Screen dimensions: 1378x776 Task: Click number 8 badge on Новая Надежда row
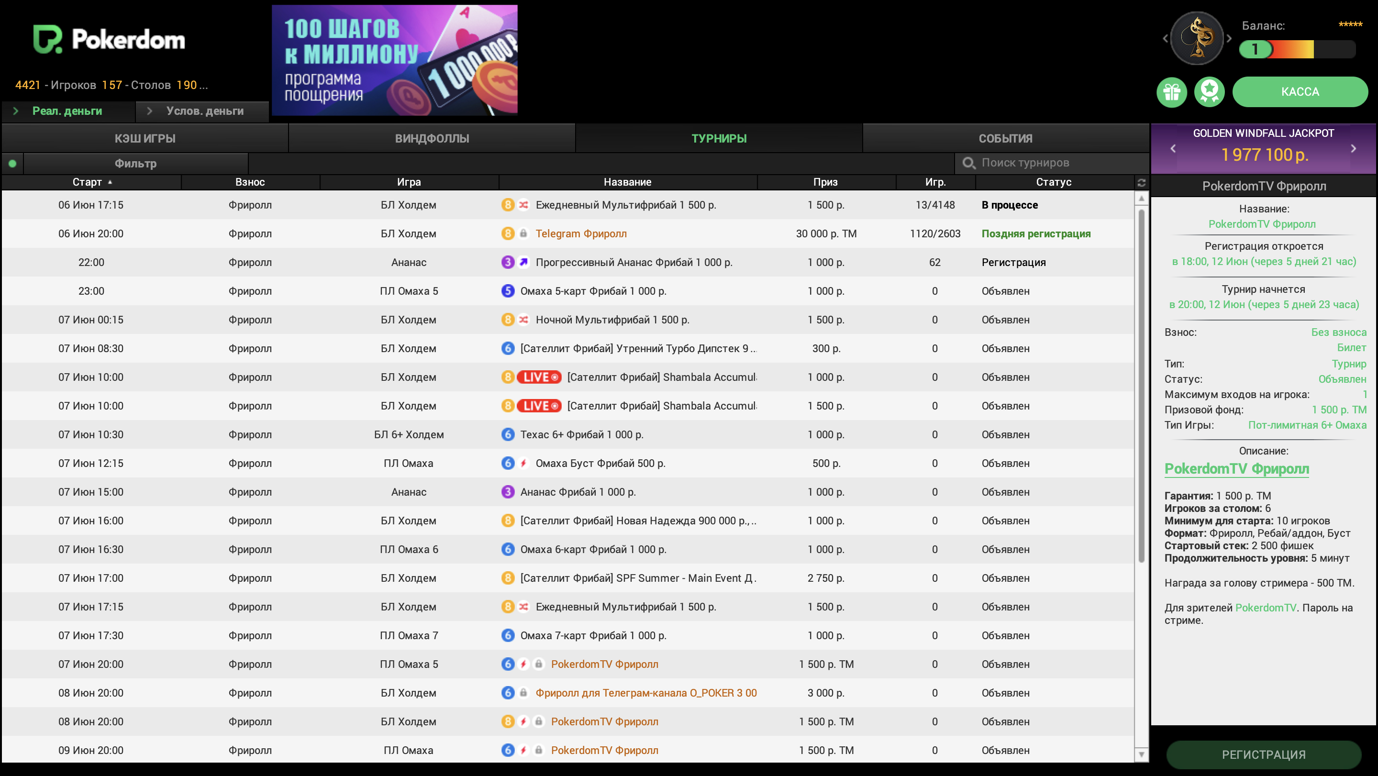(508, 521)
